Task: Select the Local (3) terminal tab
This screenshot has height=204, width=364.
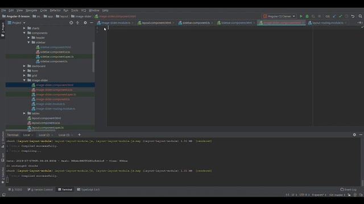Action: (64, 135)
